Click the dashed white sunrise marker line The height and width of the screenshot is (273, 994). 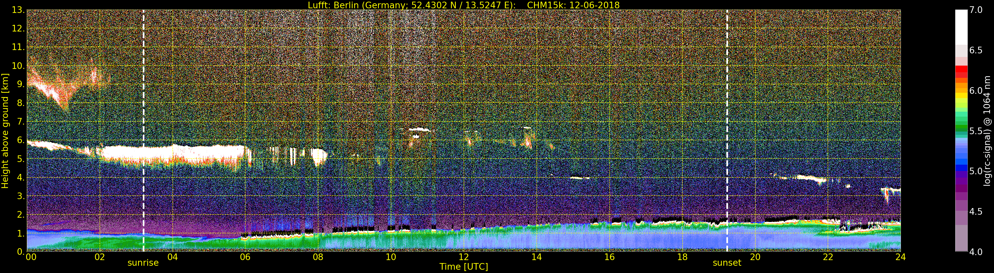(x=143, y=131)
